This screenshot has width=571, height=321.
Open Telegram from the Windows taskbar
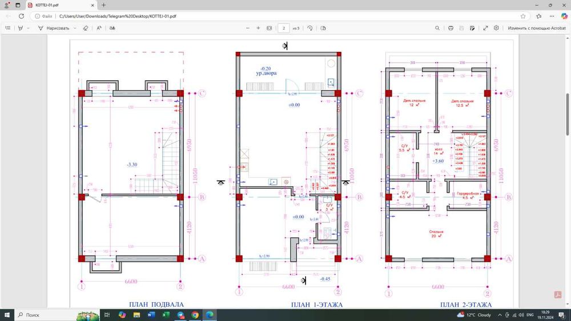pyautogui.click(x=180, y=315)
